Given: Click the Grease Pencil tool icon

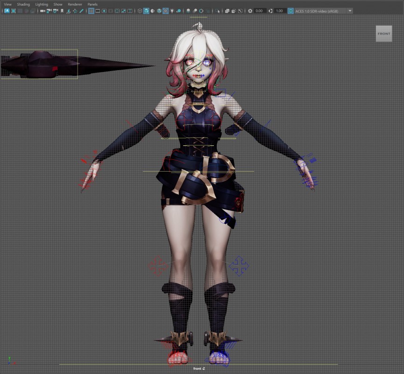Looking at the screenshot, I should [x=82, y=11].
